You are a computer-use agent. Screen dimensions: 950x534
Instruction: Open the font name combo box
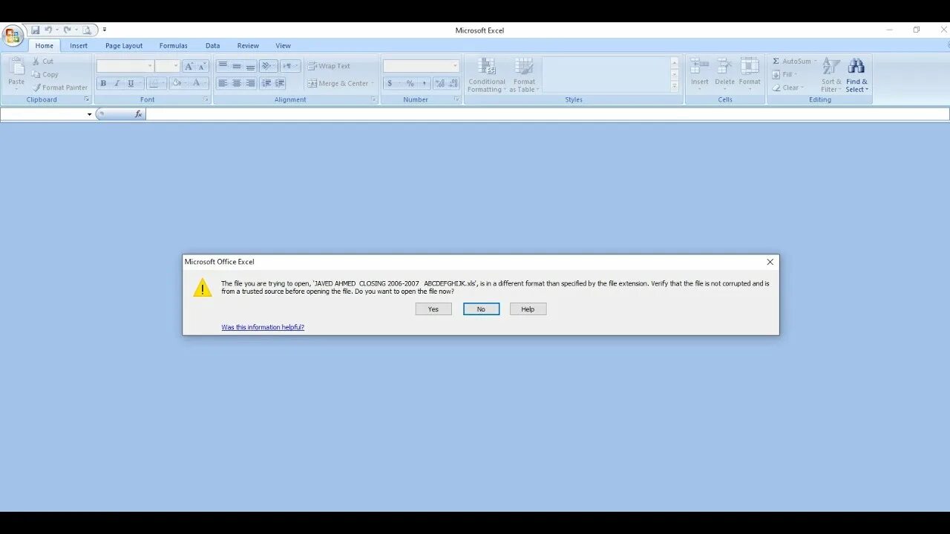click(125, 66)
